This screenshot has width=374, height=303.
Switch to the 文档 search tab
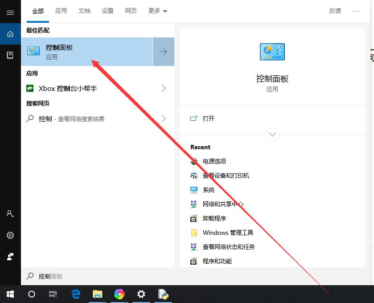84,11
